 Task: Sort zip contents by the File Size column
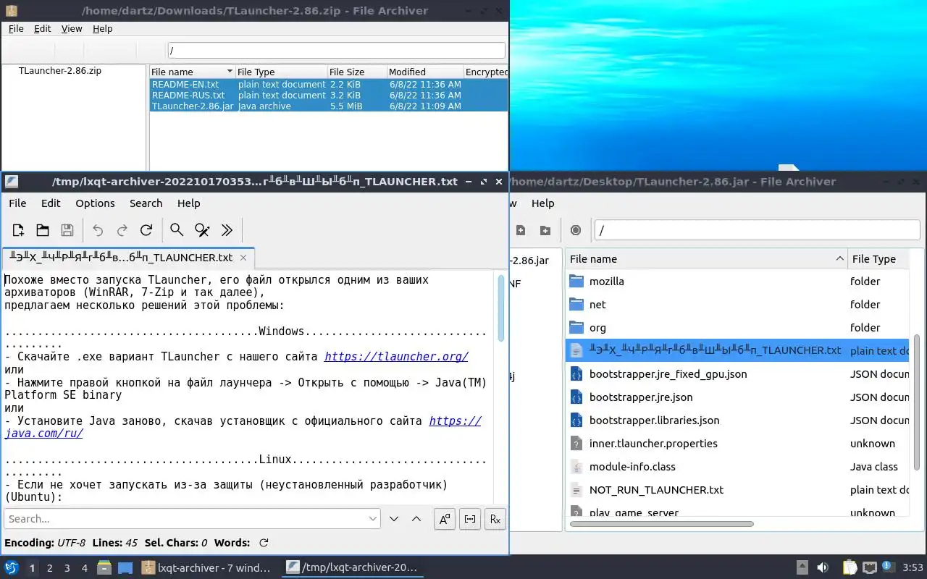(x=356, y=72)
